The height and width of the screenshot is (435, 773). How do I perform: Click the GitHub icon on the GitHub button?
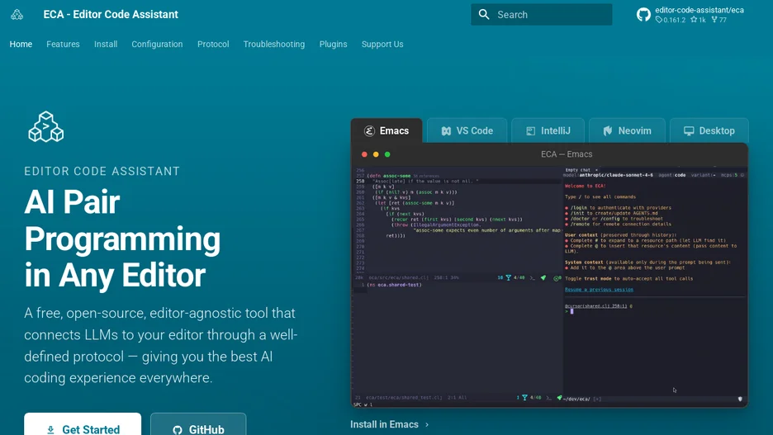click(178, 430)
